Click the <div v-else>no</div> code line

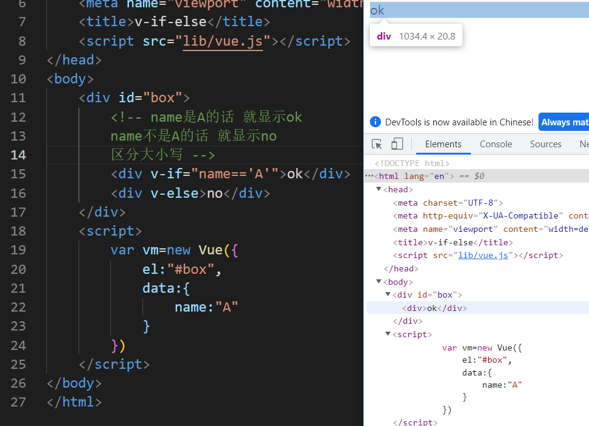pyautogui.click(x=190, y=193)
